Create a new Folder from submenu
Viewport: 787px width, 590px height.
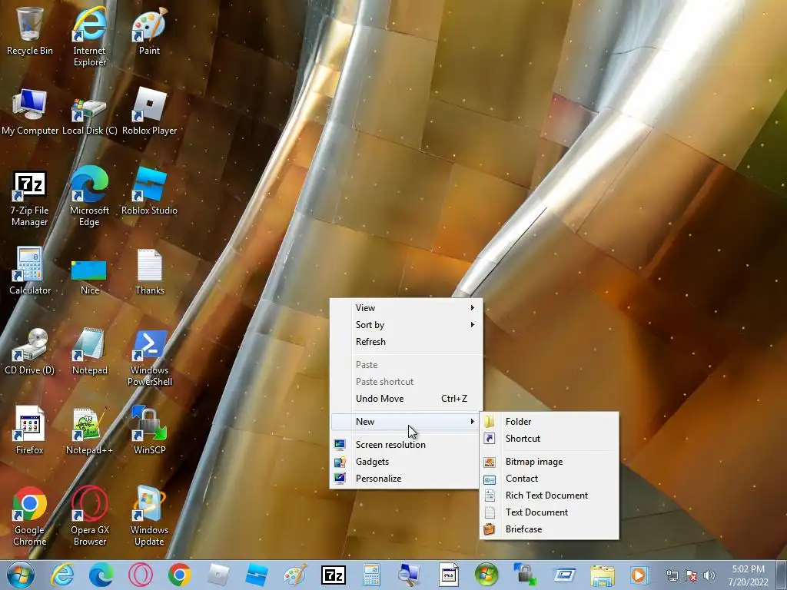pyautogui.click(x=549, y=422)
